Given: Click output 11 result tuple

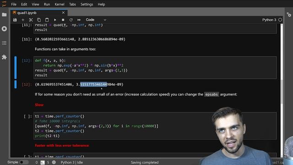Looking at the screenshot, I should click(80, 39).
